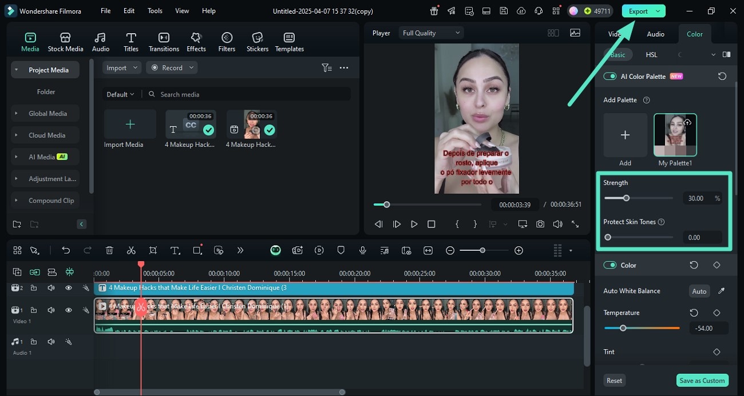Click the AI assistant robot icon
This screenshot has height=396, width=744.
276,250
